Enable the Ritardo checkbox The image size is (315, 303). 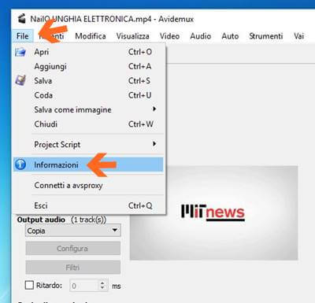[29, 285]
